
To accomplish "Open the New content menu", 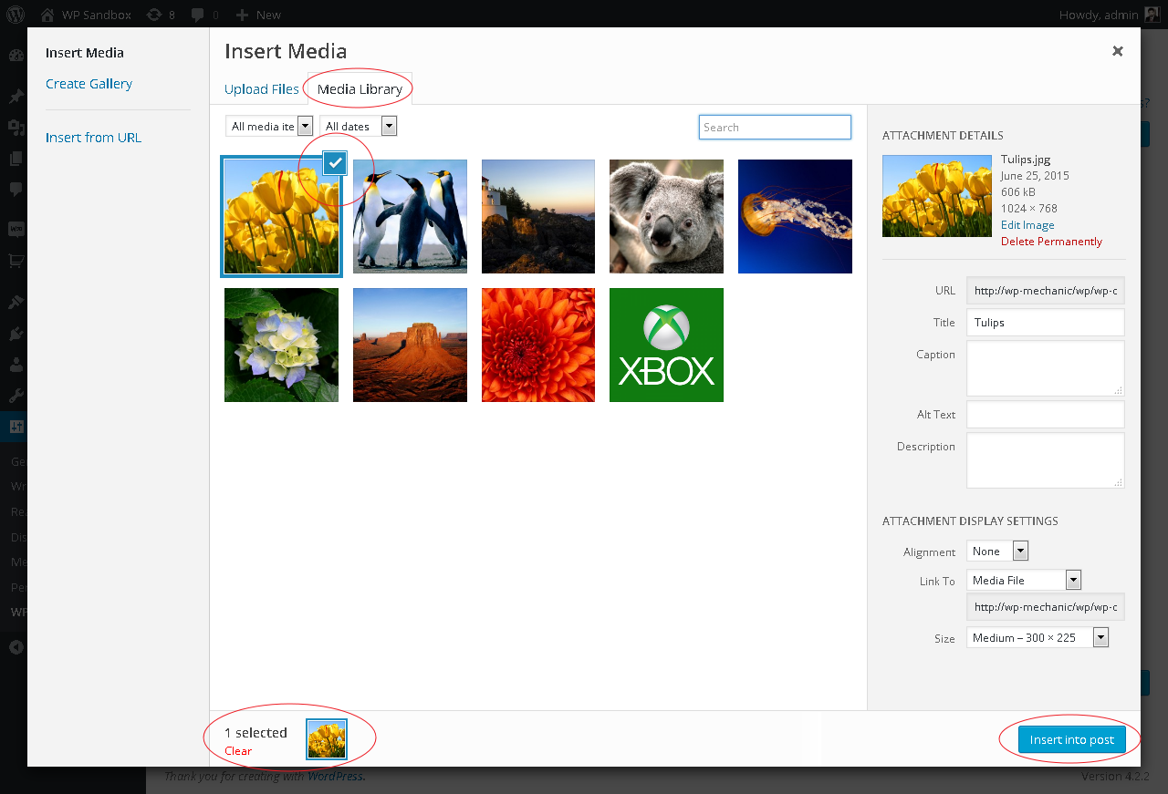I will [258, 15].
